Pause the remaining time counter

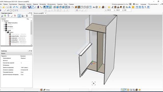click(x=130, y=4)
